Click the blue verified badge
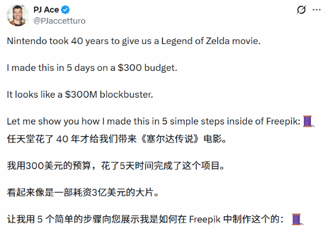Image resolution: width=327 pixels, height=227 pixels. (65, 10)
